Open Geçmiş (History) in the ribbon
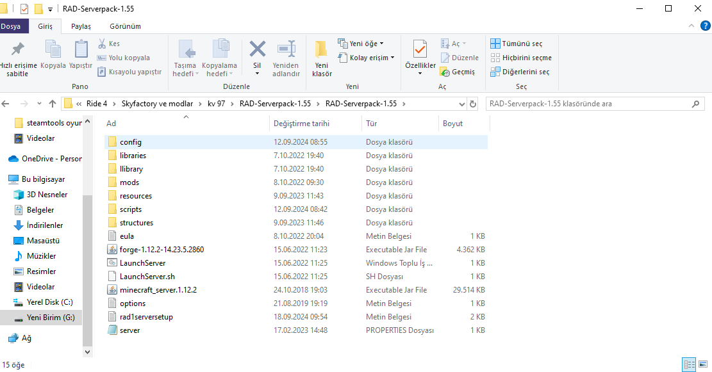Viewport: 712px width, 372px height. pyautogui.click(x=458, y=72)
